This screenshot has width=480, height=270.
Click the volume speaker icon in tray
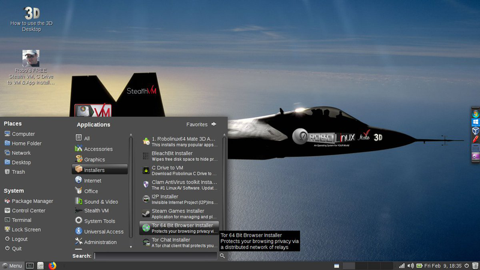click(410, 265)
